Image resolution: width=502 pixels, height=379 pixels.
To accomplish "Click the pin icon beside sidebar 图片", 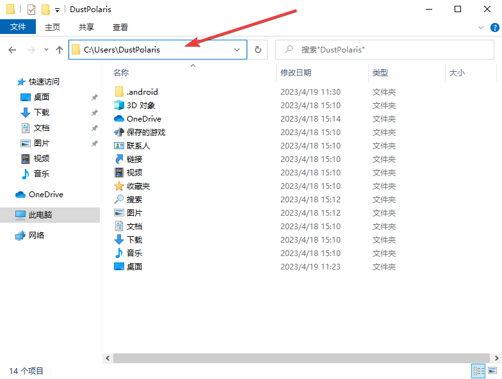I will (x=95, y=143).
